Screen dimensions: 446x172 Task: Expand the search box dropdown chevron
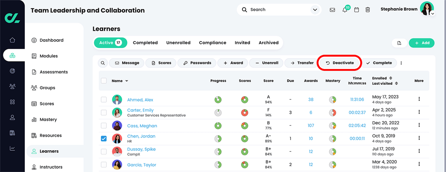tap(315, 10)
